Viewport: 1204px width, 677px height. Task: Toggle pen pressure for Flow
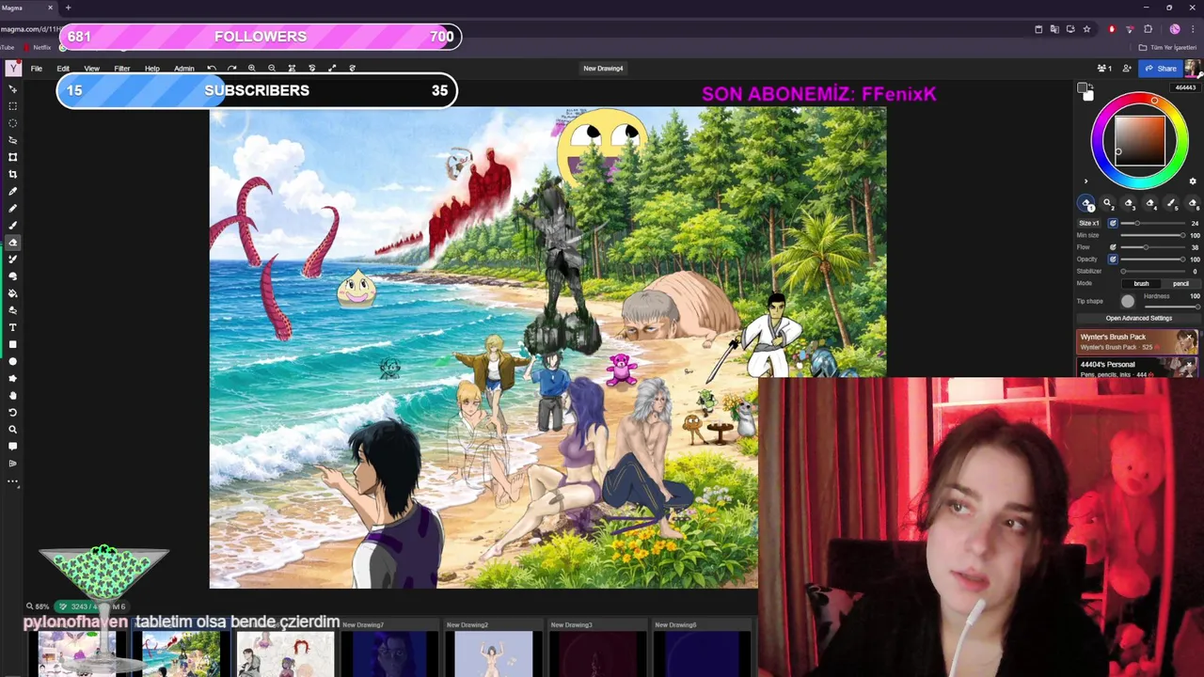point(1113,247)
